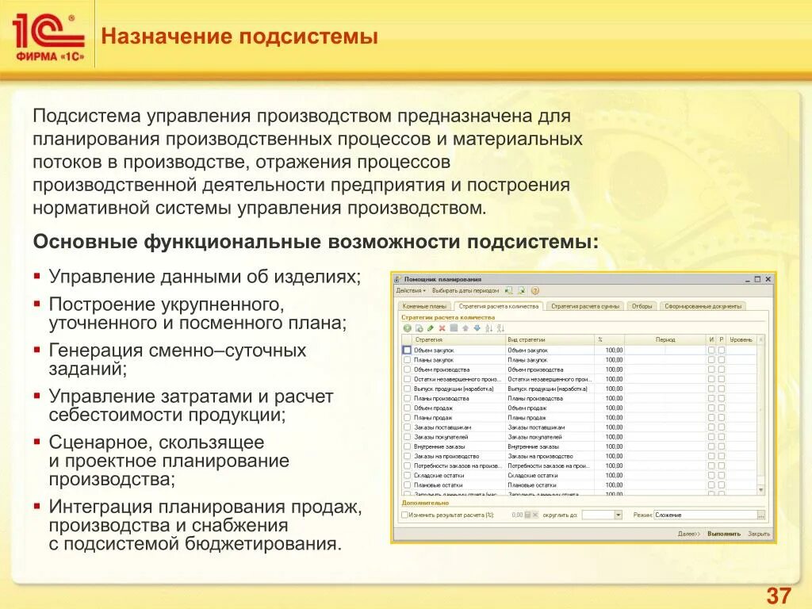Viewport: 812px width, 609px height.
Task: Click the 'Вид стратегии' column header
Action: 550,339
